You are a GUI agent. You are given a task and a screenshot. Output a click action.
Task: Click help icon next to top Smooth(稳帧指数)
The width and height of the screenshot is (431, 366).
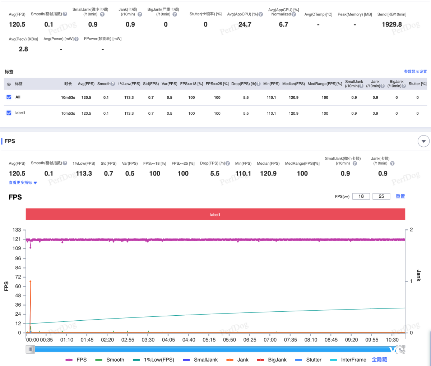click(x=65, y=14)
